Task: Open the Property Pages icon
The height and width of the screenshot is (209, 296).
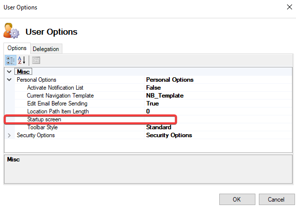Action: [x=36, y=60]
